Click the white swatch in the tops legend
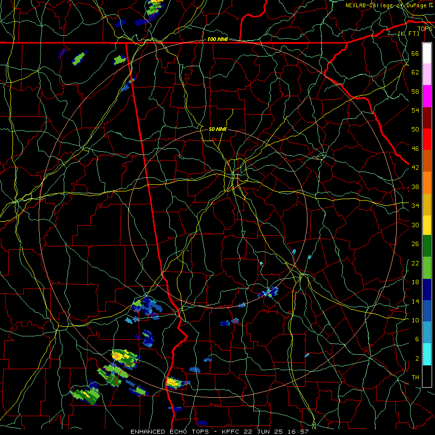 (427, 53)
